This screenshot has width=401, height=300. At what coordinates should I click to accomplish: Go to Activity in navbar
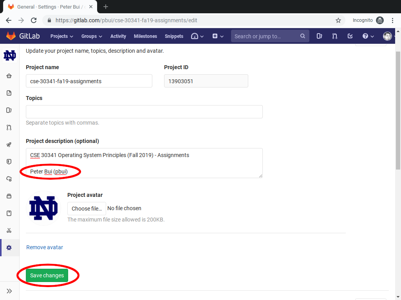click(118, 36)
